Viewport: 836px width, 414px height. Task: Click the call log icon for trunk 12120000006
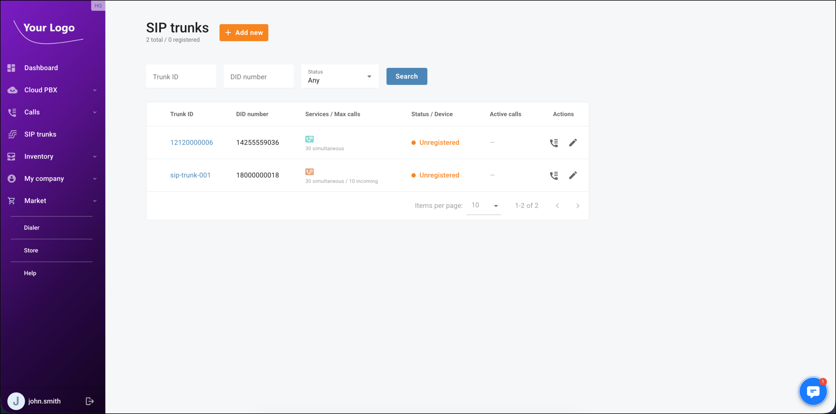pyautogui.click(x=554, y=143)
